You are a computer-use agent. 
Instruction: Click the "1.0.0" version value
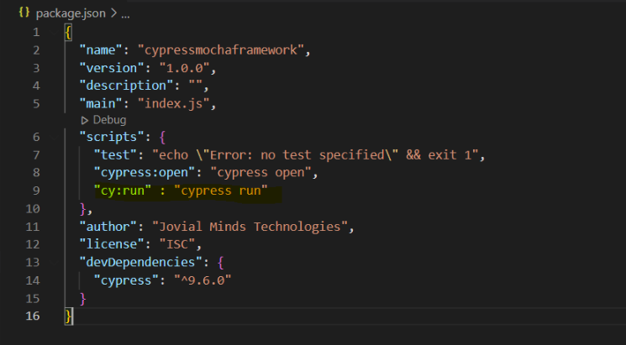pyautogui.click(x=185, y=68)
